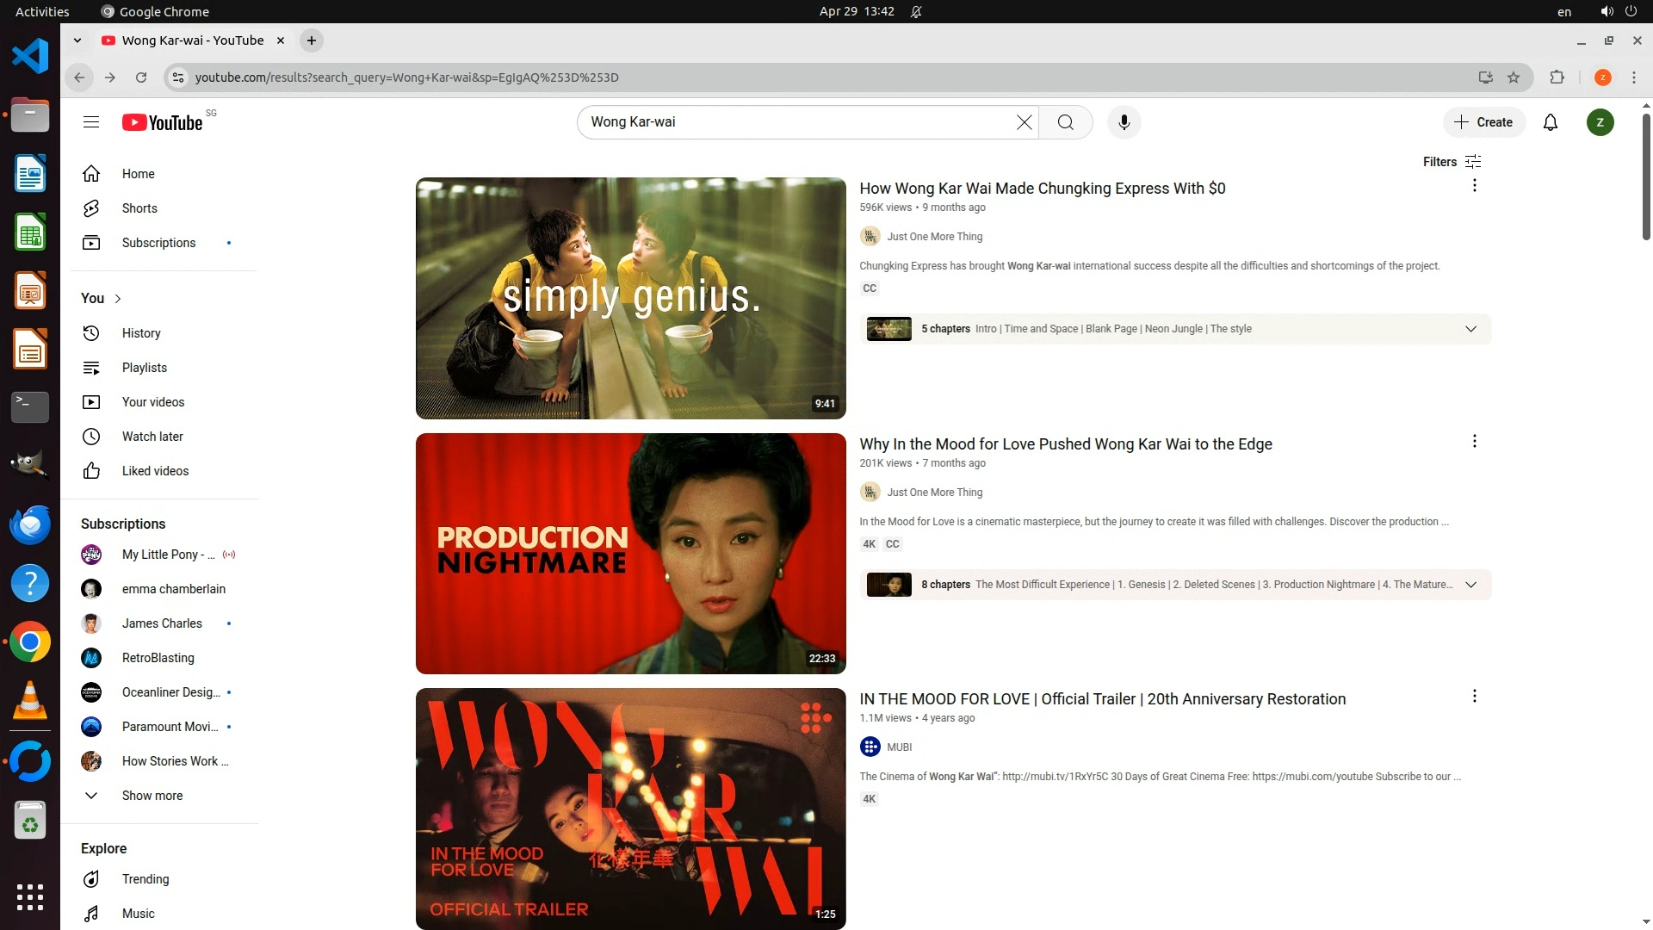The width and height of the screenshot is (1653, 930).
Task: Open the Production Nightmare video thumbnail
Action: pyautogui.click(x=630, y=554)
